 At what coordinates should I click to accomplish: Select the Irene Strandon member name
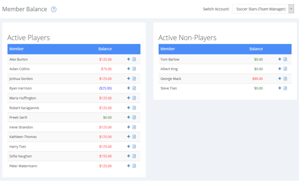click(21, 127)
